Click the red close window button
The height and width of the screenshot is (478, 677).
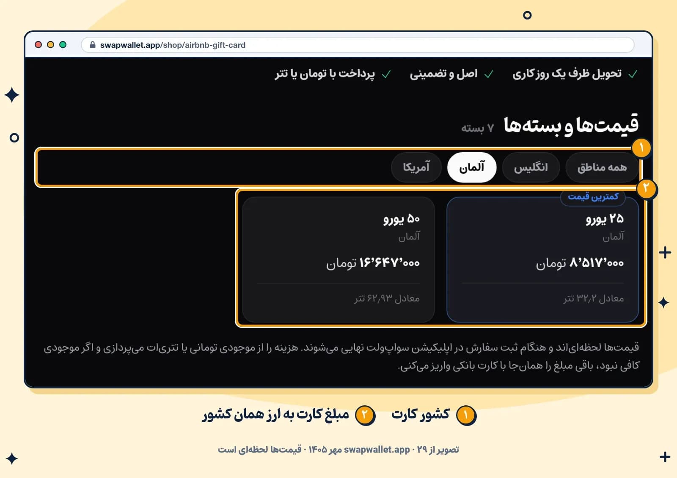click(38, 45)
